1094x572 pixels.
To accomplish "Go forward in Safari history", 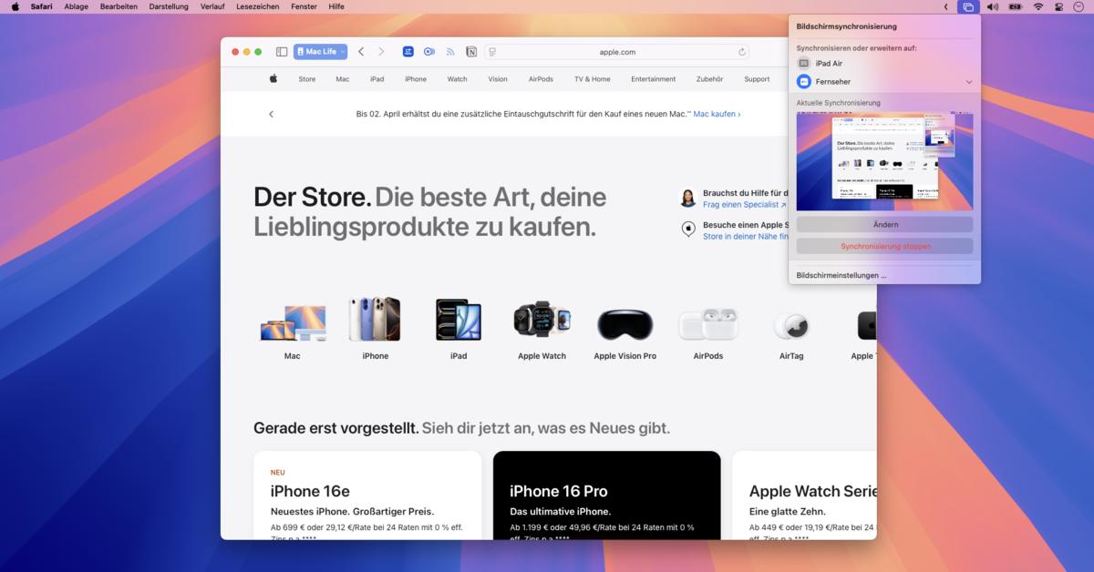I will pos(381,52).
